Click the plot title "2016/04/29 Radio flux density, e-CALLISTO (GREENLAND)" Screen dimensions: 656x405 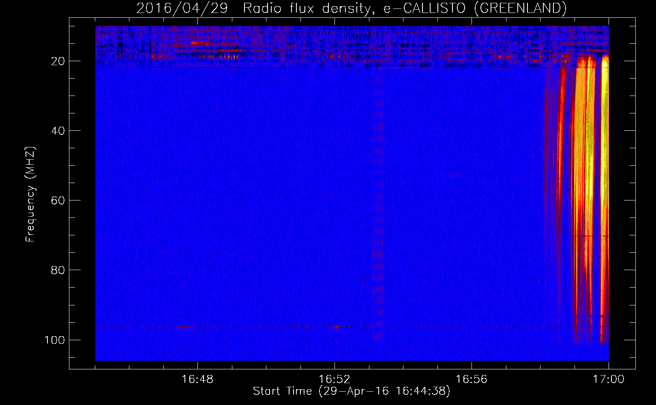[351, 8]
